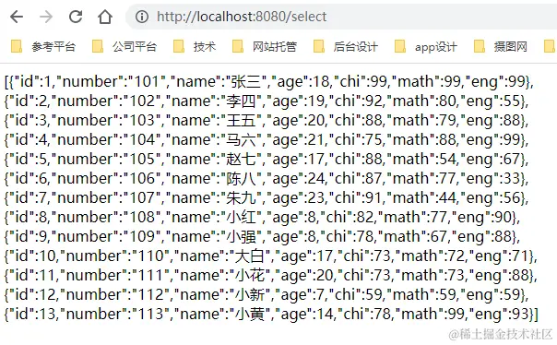Open the 网站托管 bookmark folder

pyautogui.click(x=265, y=46)
